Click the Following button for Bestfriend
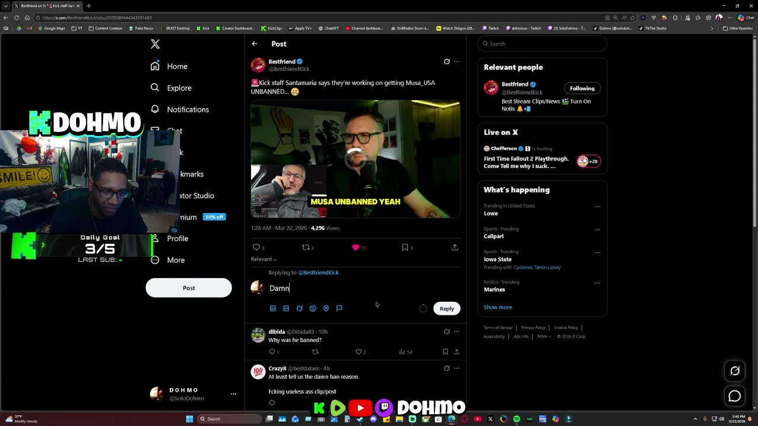 [x=582, y=88]
